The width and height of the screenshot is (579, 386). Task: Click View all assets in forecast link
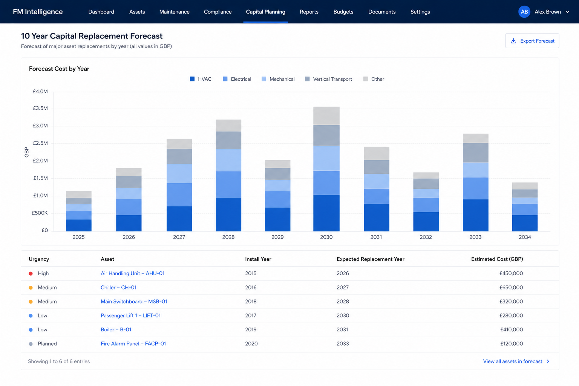coord(513,361)
